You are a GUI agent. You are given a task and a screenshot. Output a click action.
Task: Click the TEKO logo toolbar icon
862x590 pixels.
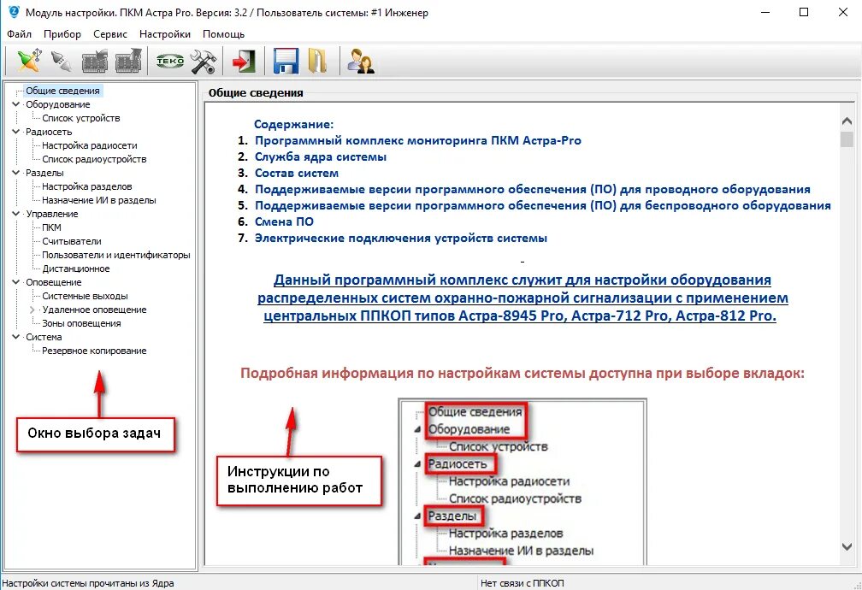[170, 61]
